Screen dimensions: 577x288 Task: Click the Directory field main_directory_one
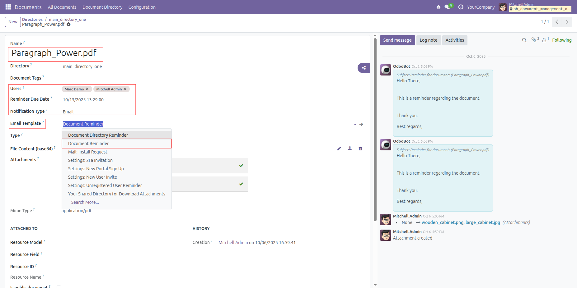click(82, 66)
